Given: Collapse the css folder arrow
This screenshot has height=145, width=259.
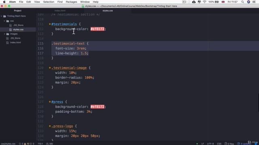Looking at the screenshot, I should (x=4, y=21).
